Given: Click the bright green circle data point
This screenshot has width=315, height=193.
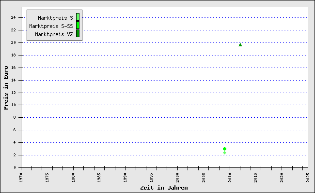Looking at the screenshot, I should (224, 149).
